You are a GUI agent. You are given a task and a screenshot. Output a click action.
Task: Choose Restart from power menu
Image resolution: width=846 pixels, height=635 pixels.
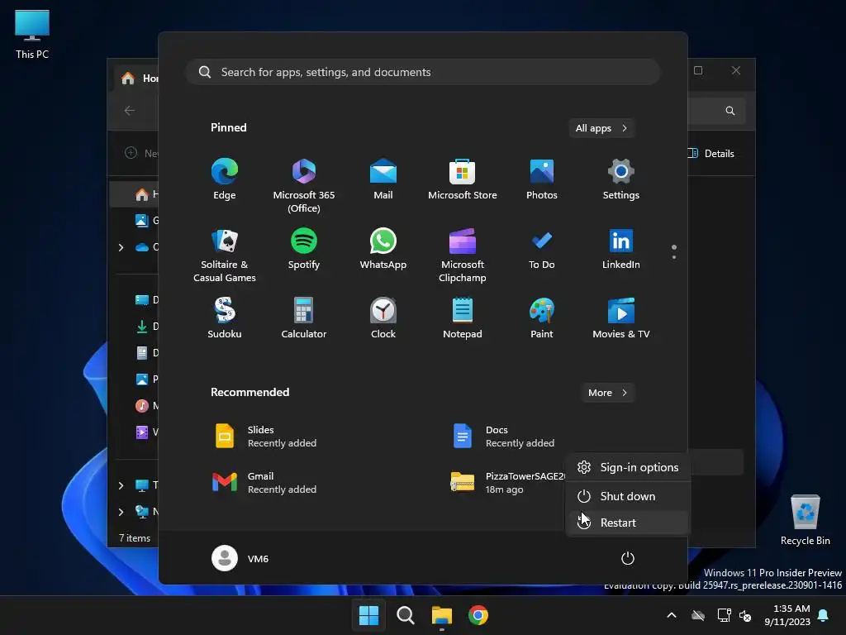click(627, 523)
